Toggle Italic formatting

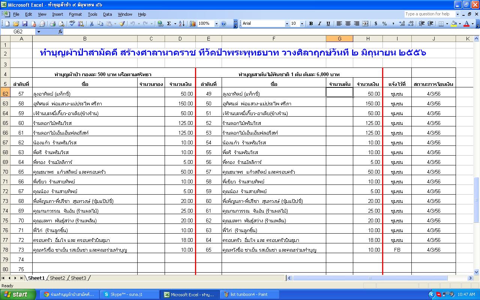[x=319, y=24]
